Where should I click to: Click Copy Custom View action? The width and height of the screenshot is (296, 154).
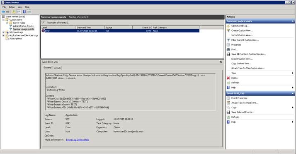click(x=241, y=64)
